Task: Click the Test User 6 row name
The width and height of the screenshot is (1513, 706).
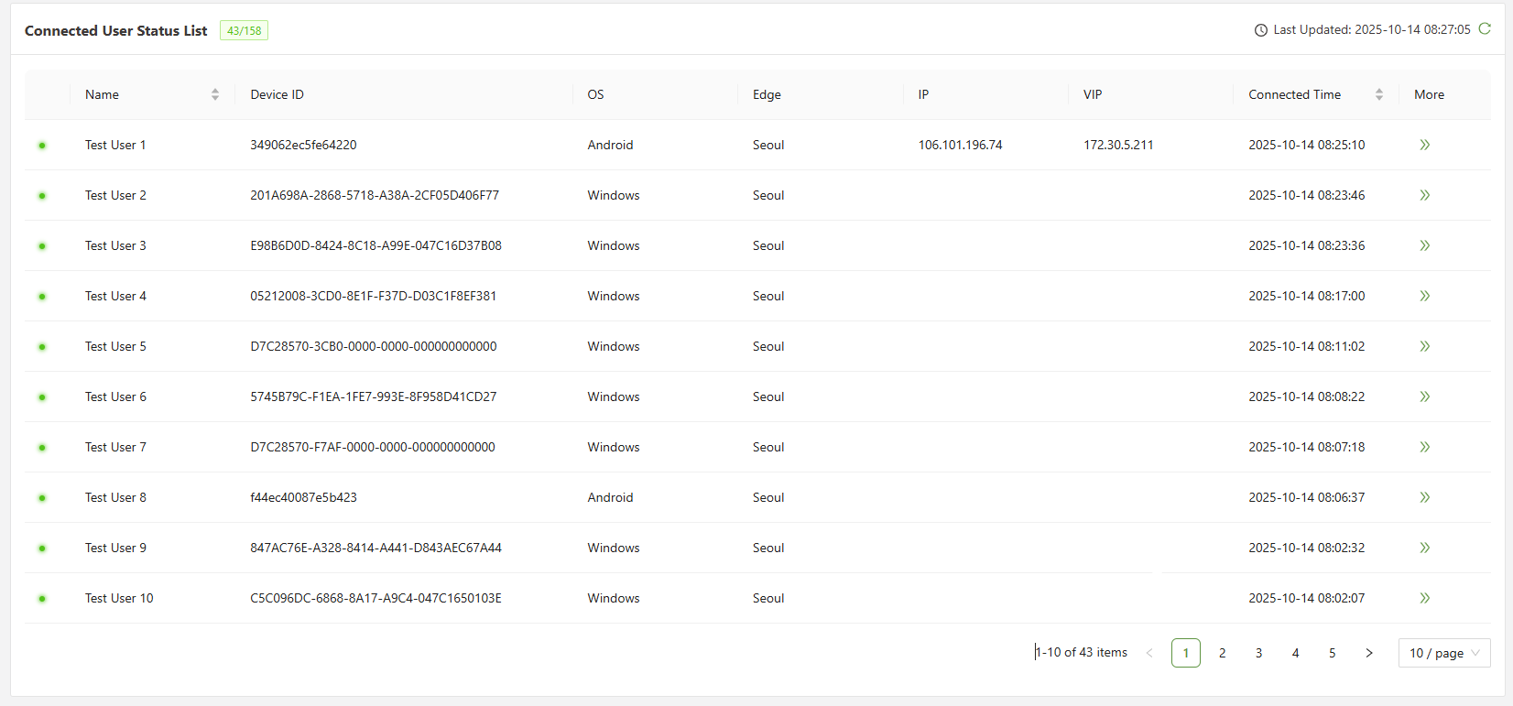Action: [115, 396]
